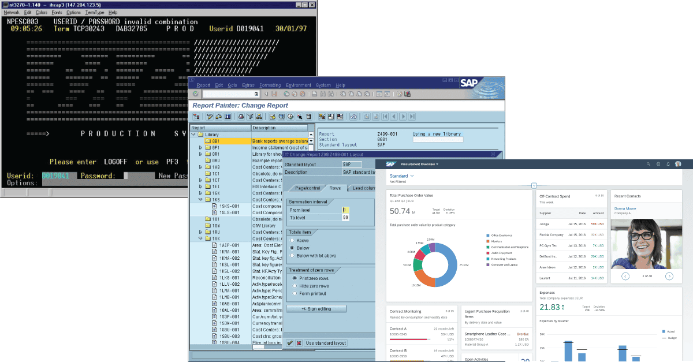Collapse the 1VK library folder
The width and height of the screenshot is (693, 362).
point(200,238)
